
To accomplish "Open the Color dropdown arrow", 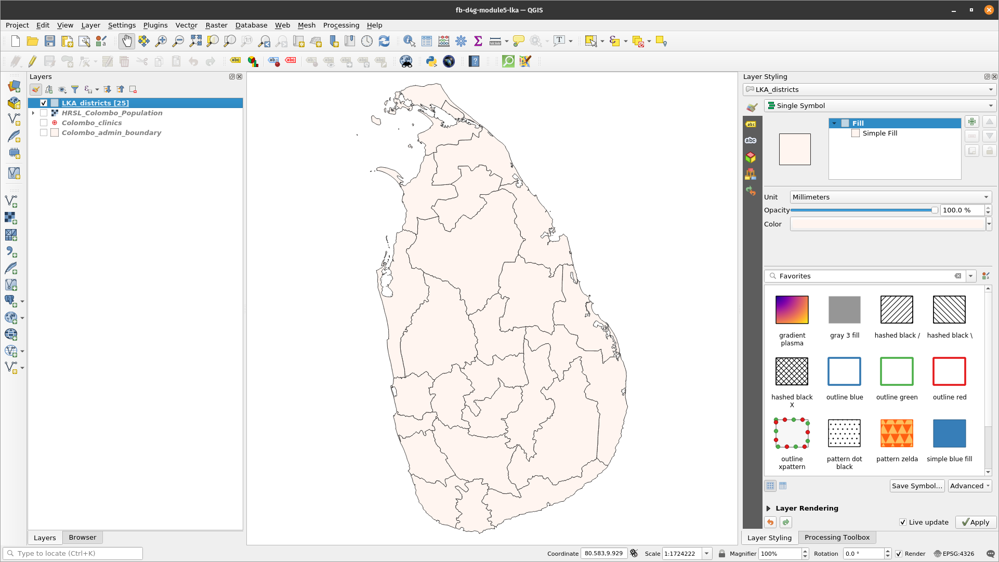I will point(989,224).
